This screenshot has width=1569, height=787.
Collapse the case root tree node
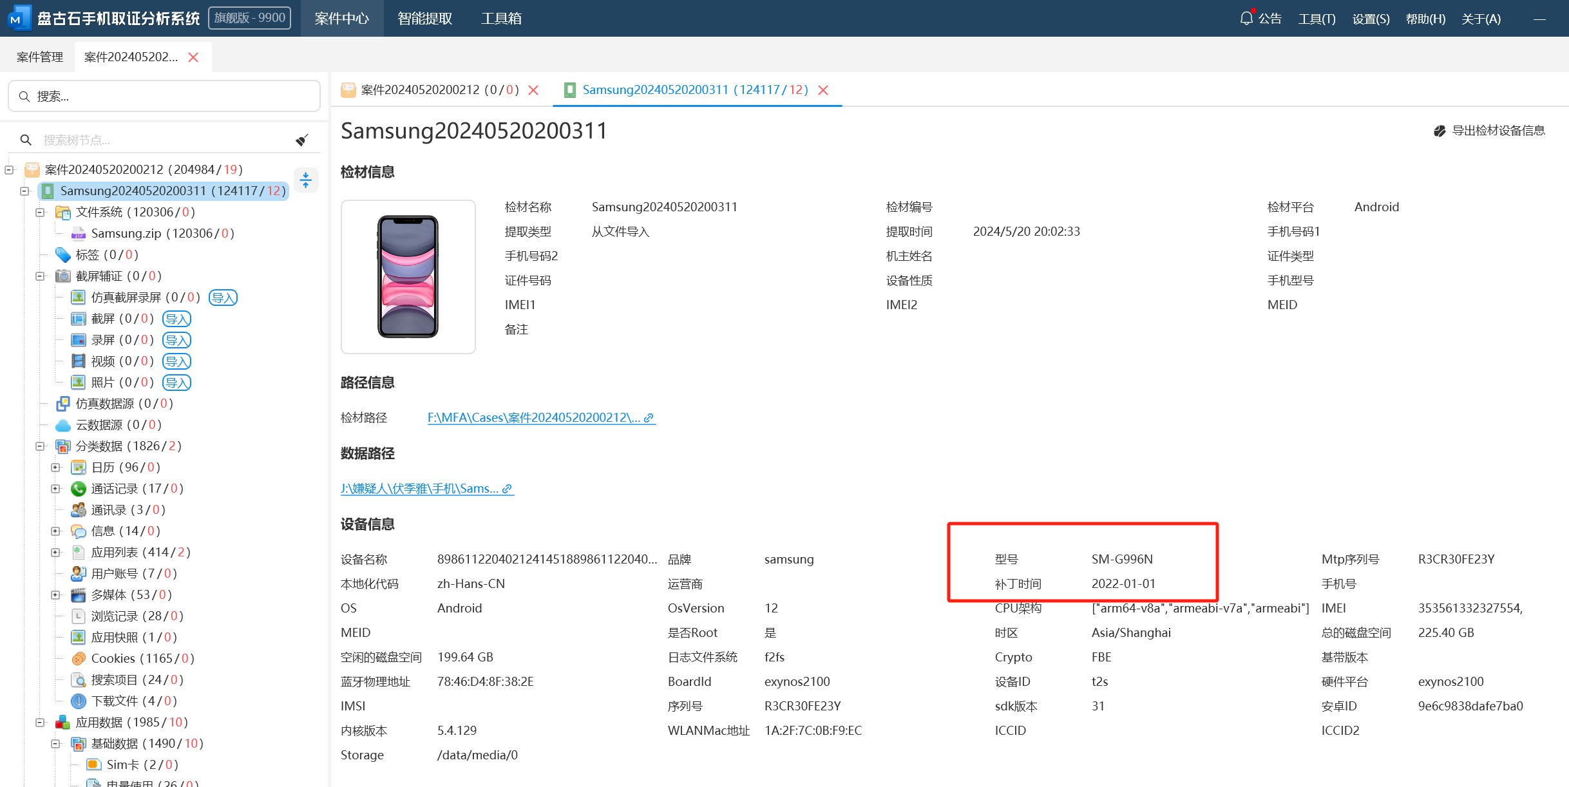click(x=9, y=170)
